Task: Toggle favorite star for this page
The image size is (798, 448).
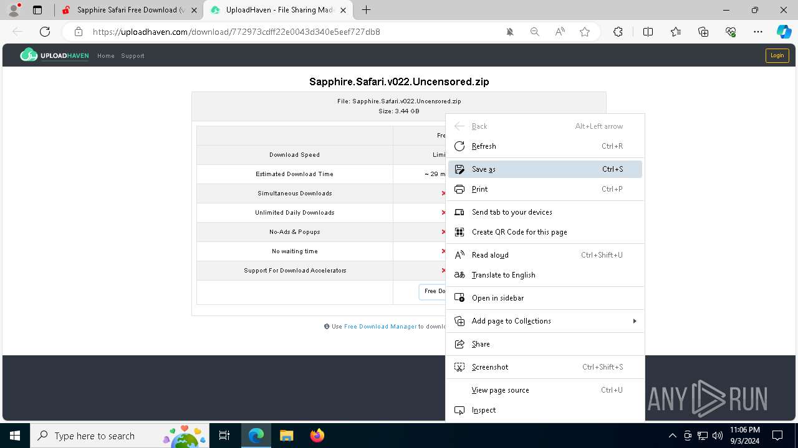Action: click(585, 32)
